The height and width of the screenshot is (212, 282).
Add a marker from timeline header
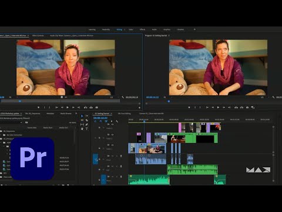[112, 121]
